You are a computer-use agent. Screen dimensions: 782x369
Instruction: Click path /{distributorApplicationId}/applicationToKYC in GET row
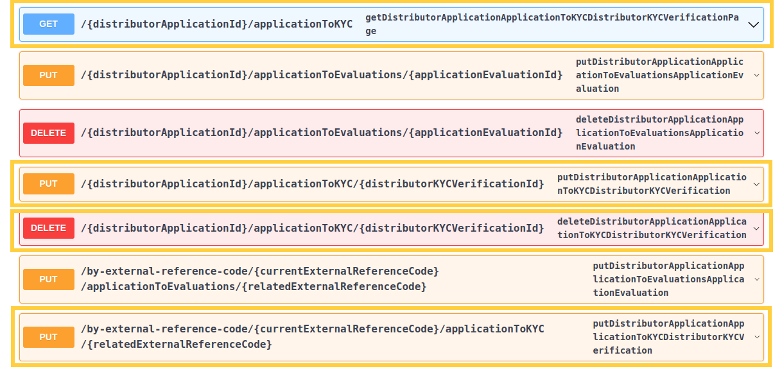coord(217,24)
